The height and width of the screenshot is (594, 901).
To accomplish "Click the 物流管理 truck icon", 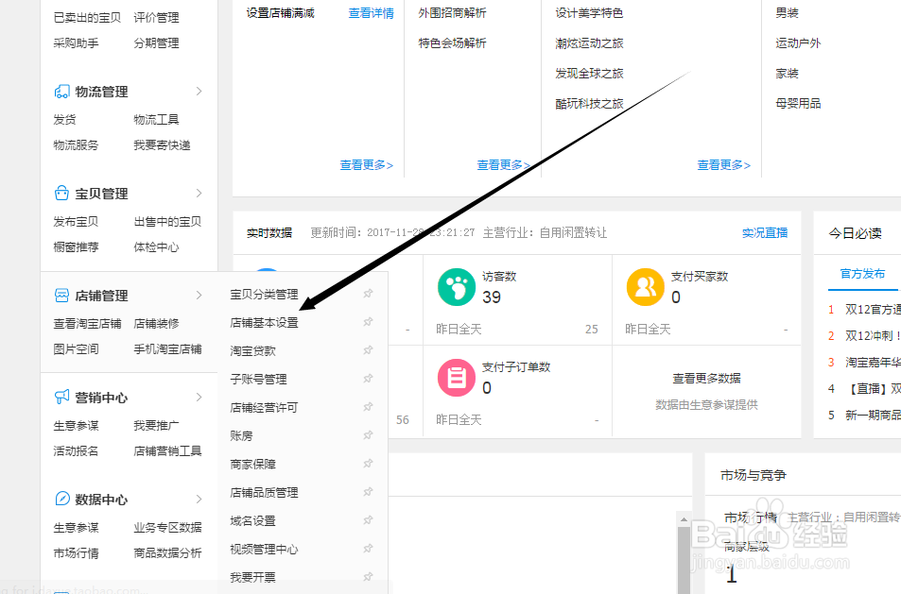I will [x=61, y=92].
